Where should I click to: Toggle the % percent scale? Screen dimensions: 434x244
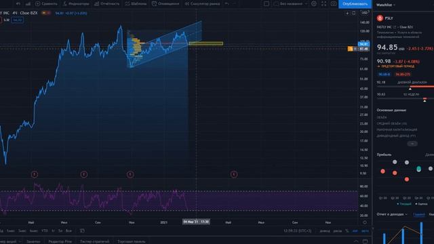coord(347,230)
